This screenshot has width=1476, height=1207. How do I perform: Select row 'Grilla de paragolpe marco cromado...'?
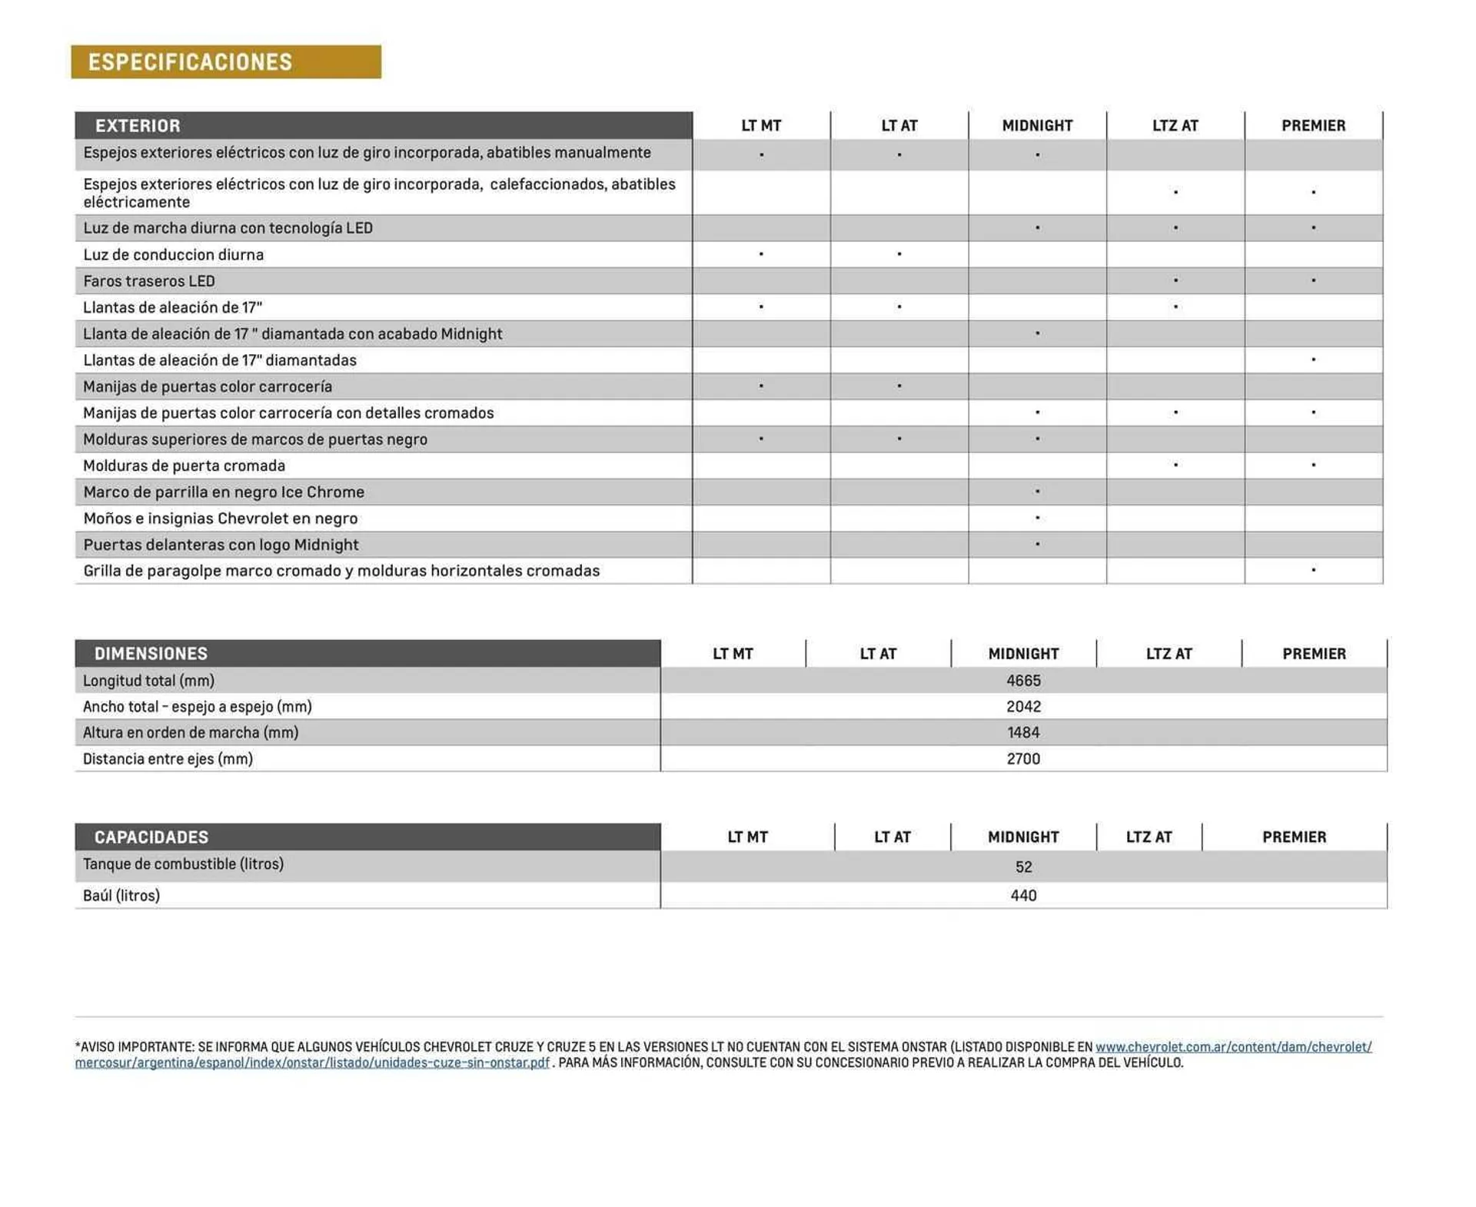click(x=729, y=571)
